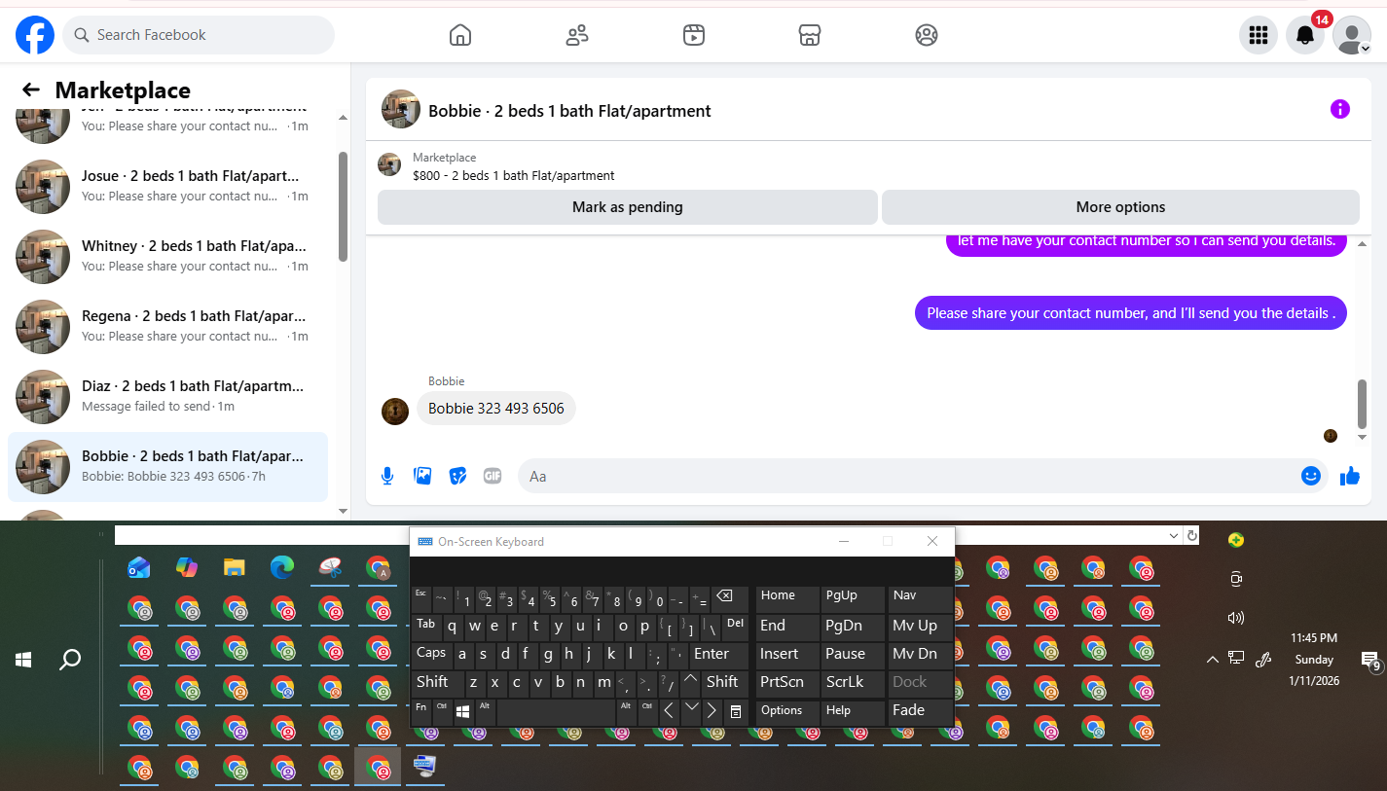Focus the Search Facebook field
Image resolution: width=1387 pixels, height=791 pixels.
pos(199,35)
